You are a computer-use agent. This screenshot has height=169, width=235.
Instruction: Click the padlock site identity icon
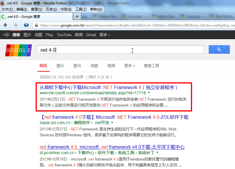point(36,25)
